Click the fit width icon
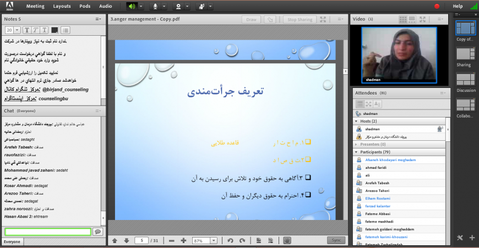The image size is (479, 248). [271, 241]
